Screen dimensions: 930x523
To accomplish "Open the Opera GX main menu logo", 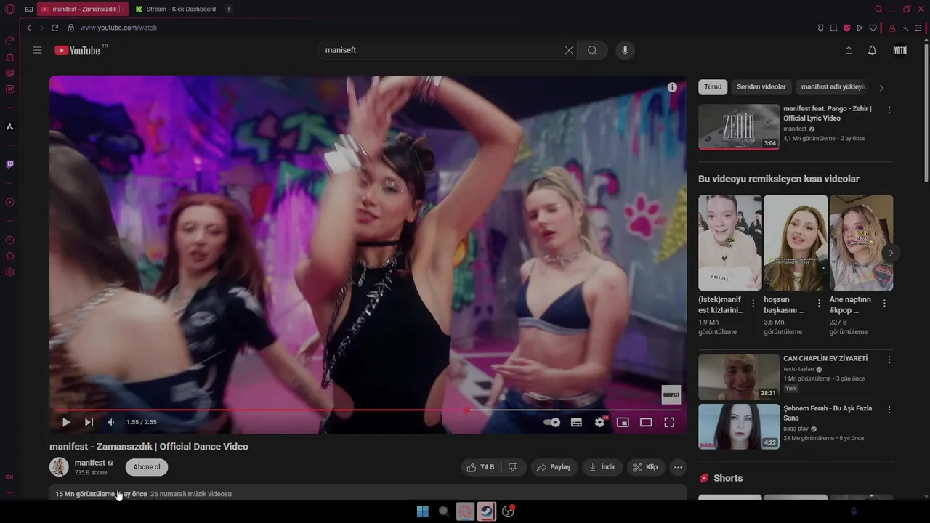I will (10, 9).
